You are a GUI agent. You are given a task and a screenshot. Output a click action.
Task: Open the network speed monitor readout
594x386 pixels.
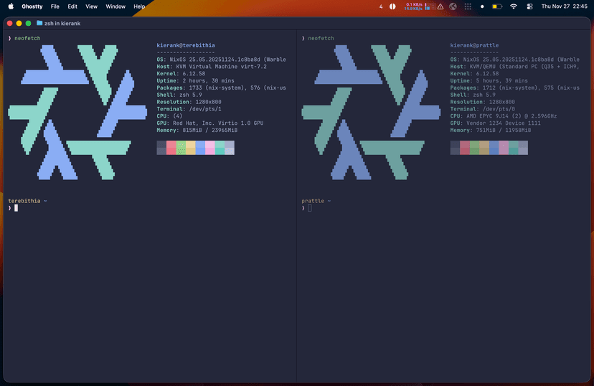click(x=413, y=6)
